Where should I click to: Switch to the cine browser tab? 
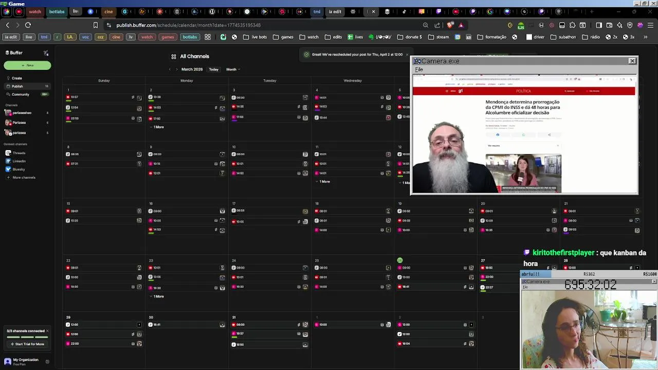pyautogui.click(x=108, y=11)
